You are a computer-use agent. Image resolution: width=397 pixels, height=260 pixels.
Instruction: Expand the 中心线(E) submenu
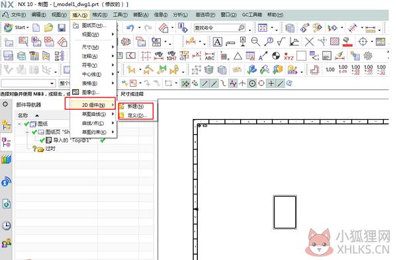(93, 74)
